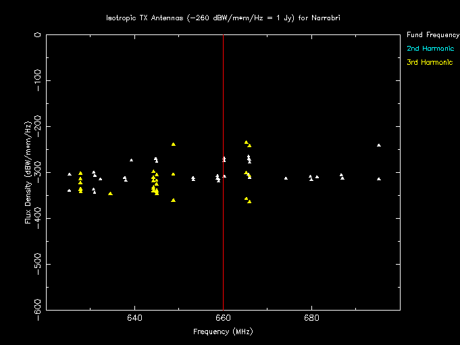Select the yellow '3rd Harmonic' legend entry
460x345 pixels.
tap(430, 62)
